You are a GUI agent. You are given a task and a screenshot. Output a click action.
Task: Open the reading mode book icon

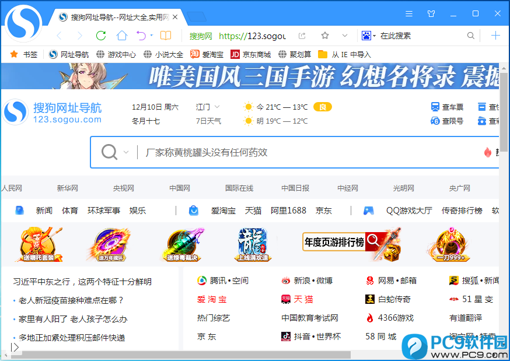click(x=166, y=36)
